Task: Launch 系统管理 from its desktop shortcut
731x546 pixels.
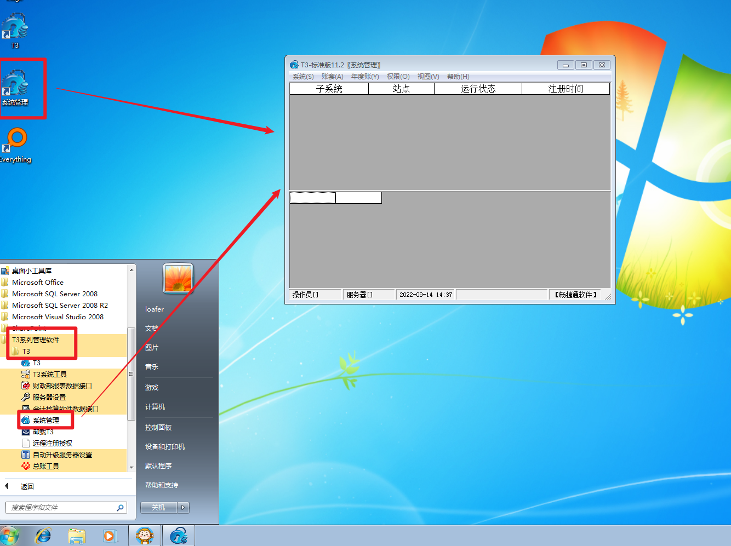Action: click(x=15, y=88)
